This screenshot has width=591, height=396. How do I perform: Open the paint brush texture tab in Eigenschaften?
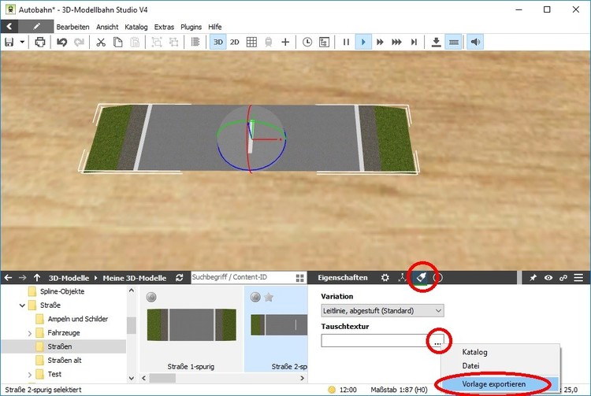click(421, 278)
